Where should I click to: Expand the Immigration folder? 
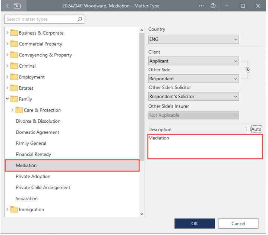(7, 210)
